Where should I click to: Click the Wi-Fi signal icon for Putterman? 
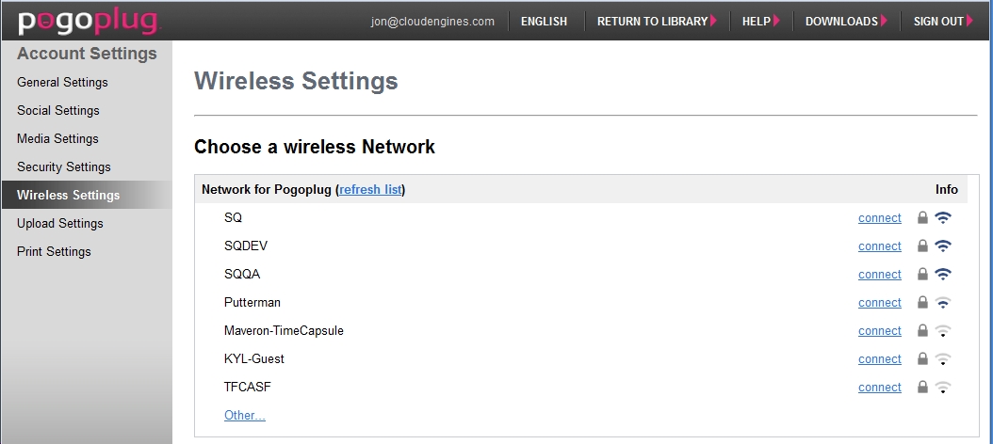point(943,303)
